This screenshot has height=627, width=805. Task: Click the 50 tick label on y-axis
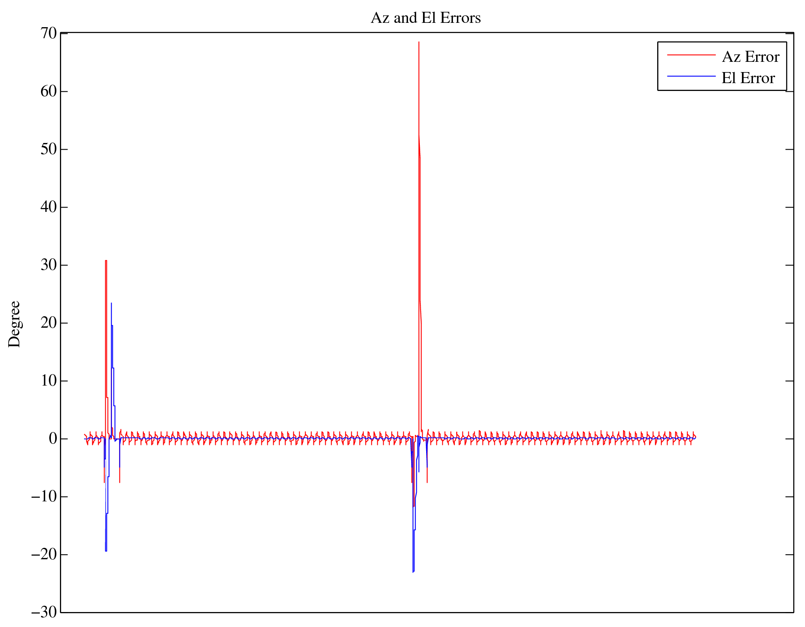tap(48, 149)
